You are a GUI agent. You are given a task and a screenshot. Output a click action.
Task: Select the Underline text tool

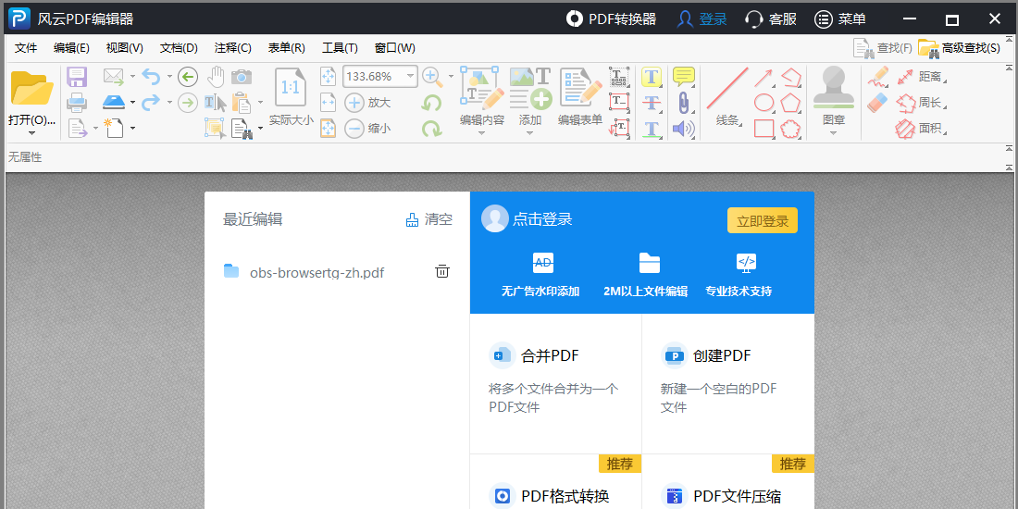(x=652, y=128)
